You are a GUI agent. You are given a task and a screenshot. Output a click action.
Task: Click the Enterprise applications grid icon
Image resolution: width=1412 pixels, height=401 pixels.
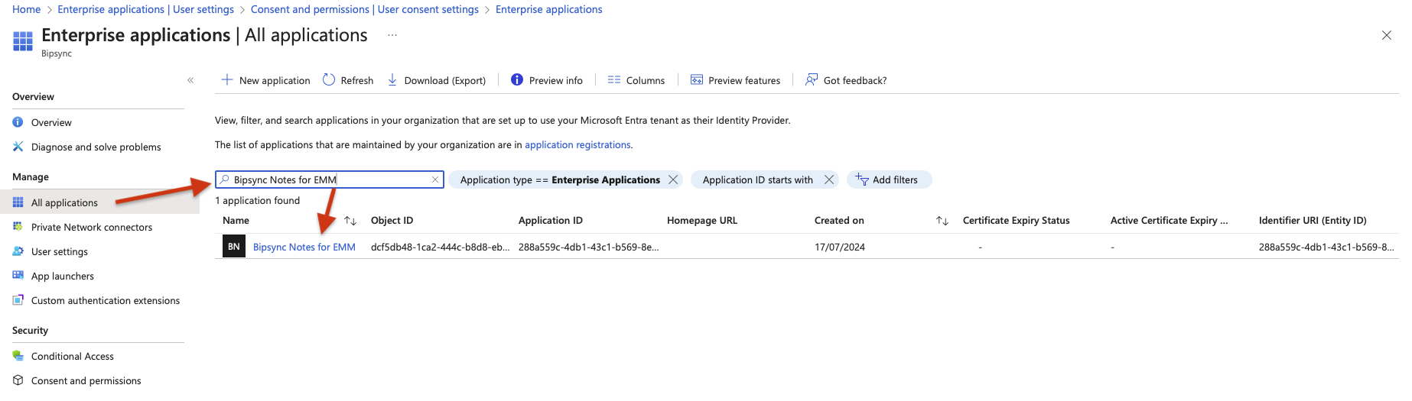(x=23, y=41)
